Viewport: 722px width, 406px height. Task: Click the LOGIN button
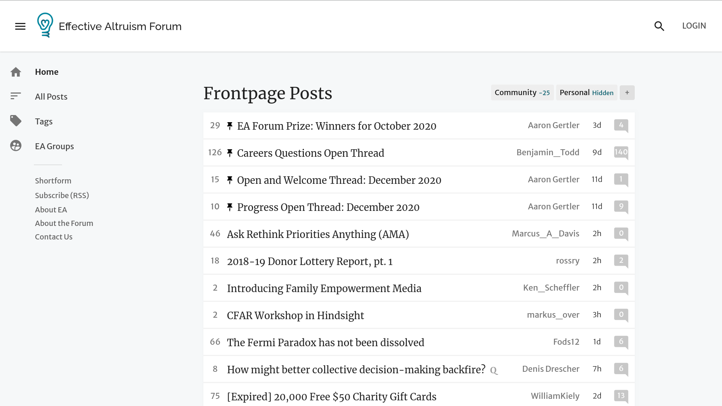694,26
